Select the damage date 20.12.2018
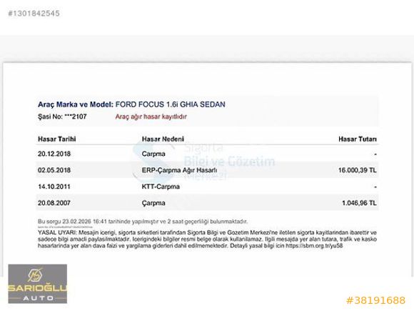Screen dimensions: 414x311 tap(54, 154)
